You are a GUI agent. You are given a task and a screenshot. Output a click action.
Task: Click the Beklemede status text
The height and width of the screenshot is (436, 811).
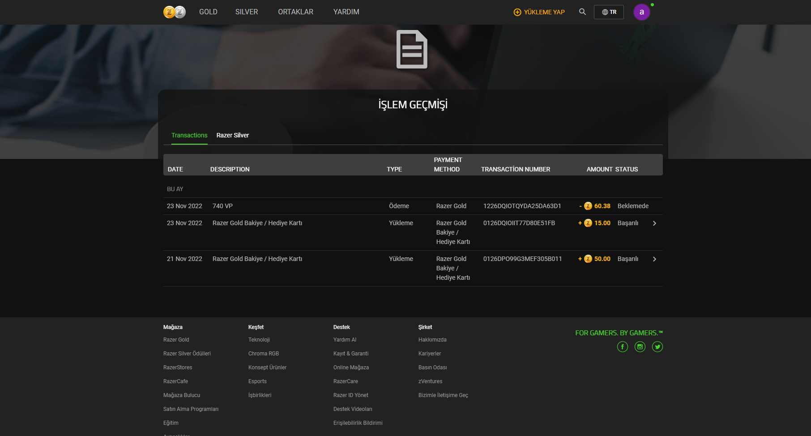pos(633,206)
